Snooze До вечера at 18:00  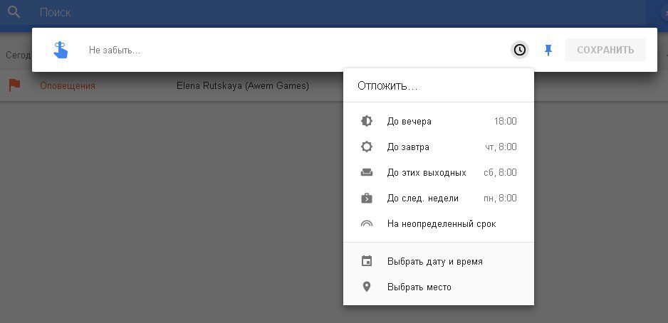pyautogui.click(x=438, y=121)
